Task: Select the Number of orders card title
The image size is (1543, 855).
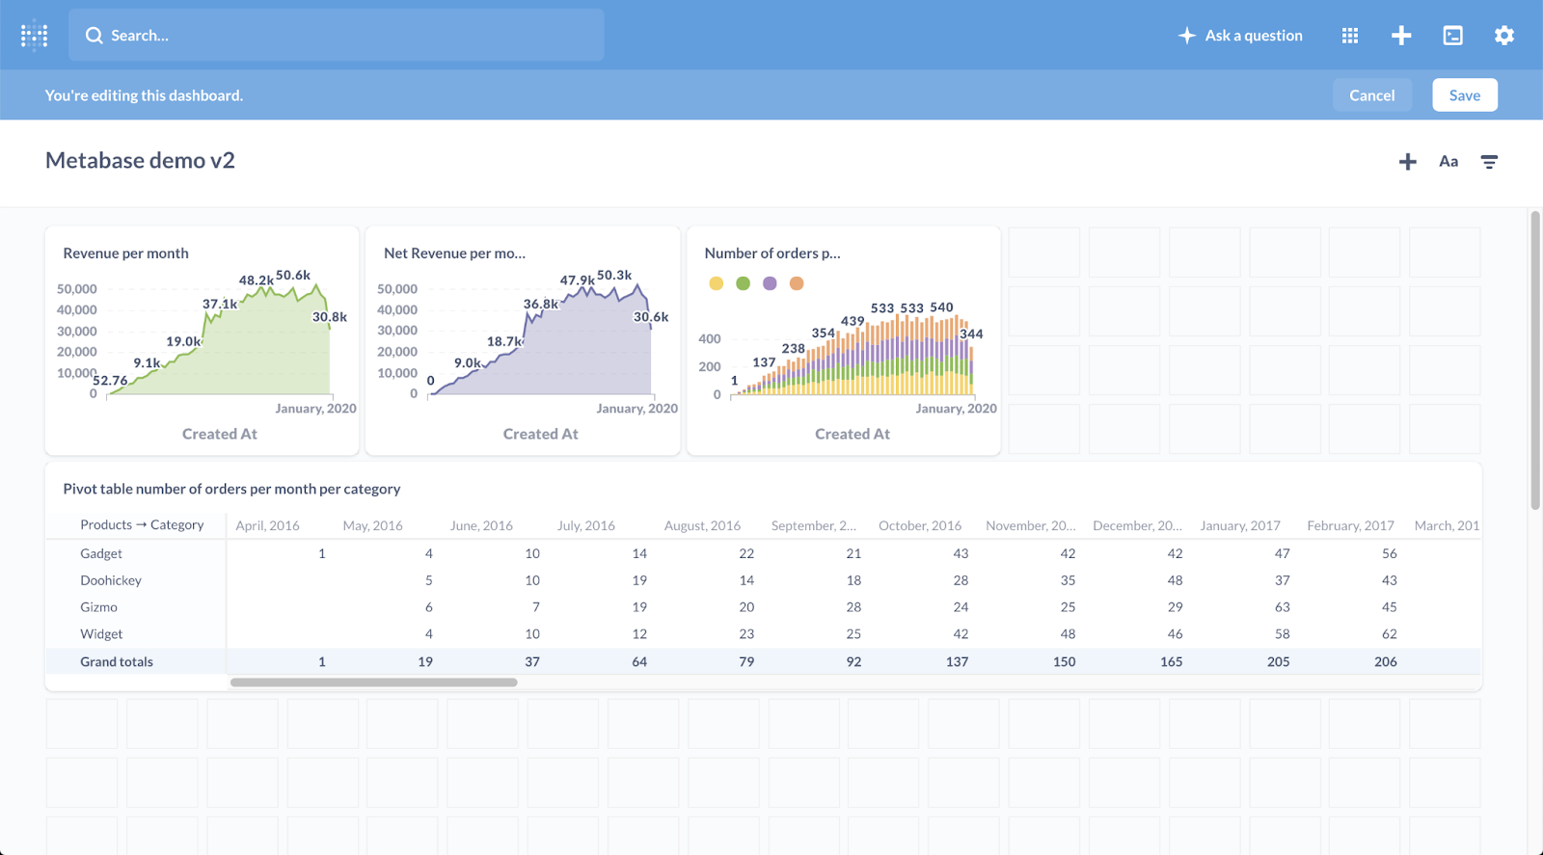Action: click(x=772, y=254)
